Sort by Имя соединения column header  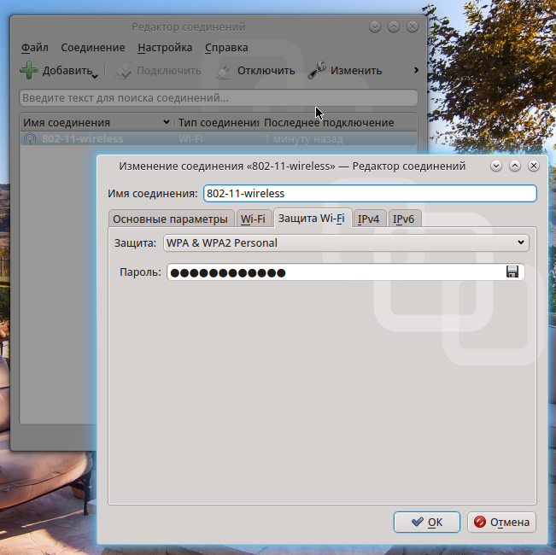click(97, 123)
